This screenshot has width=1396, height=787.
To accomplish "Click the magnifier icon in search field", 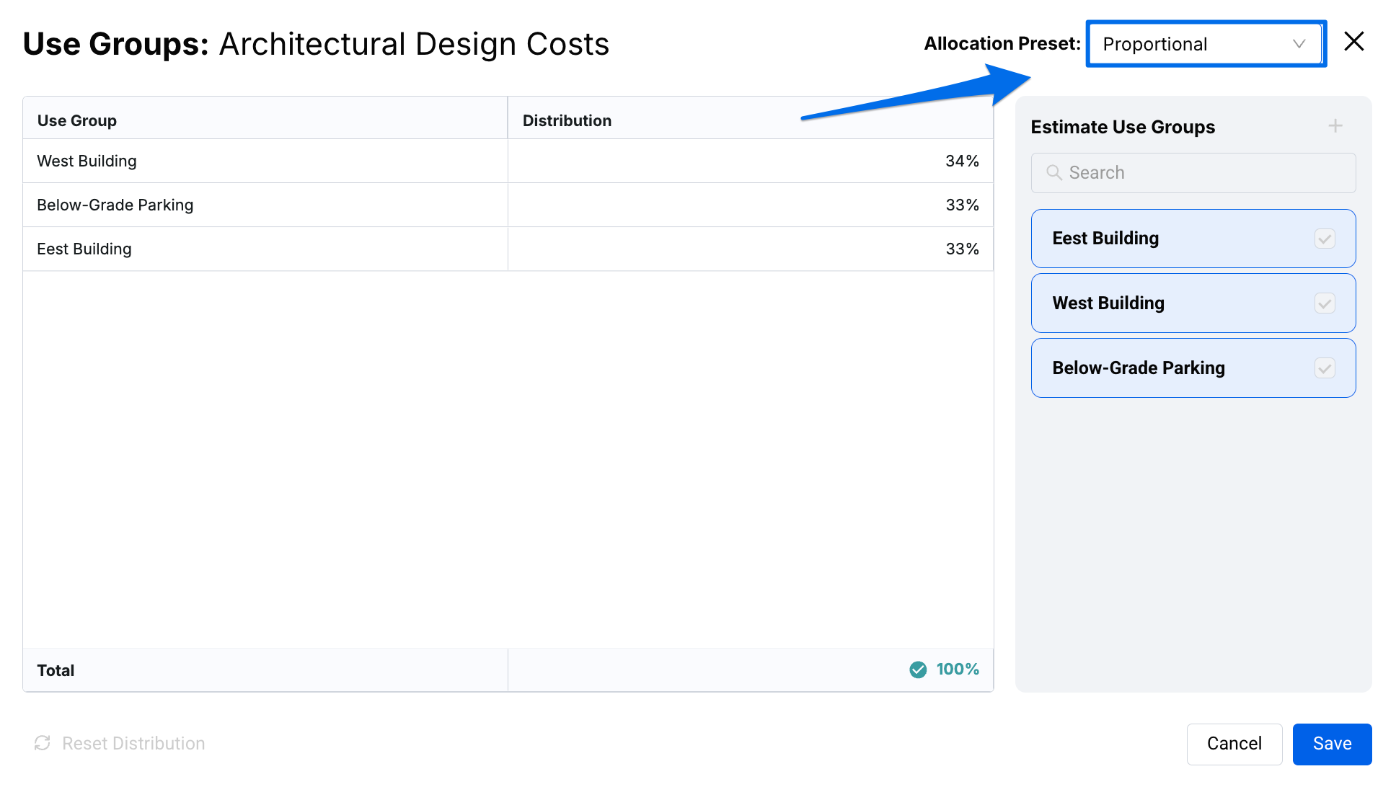I will coord(1053,173).
